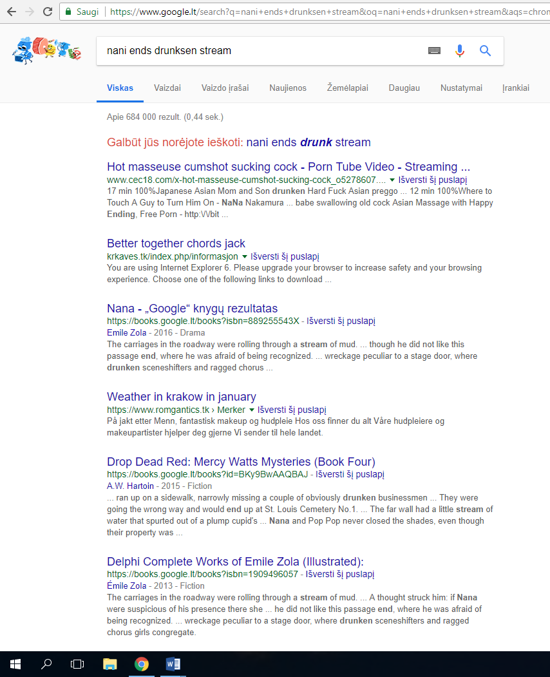Image resolution: width=550 pixels, height=677 pixels.
Task: Open Žemėlapiai tab
Action: 348,88
